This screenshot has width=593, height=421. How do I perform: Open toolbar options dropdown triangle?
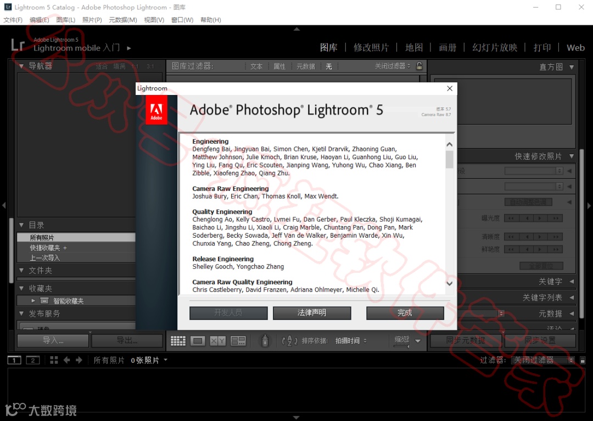418,341
